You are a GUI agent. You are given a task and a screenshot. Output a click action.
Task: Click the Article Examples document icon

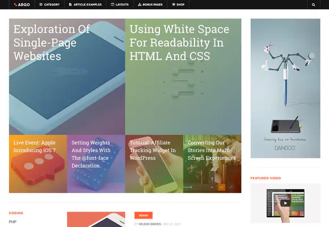70,5
